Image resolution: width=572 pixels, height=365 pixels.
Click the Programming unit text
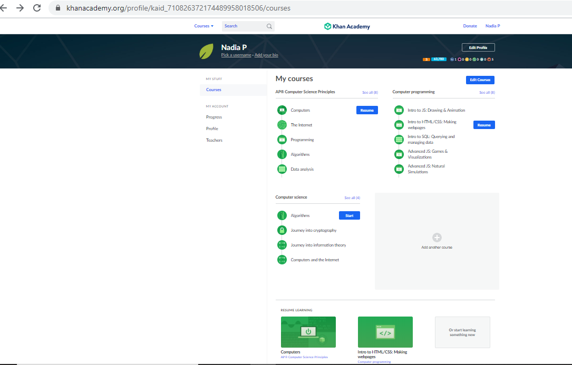tap(302, 140)
